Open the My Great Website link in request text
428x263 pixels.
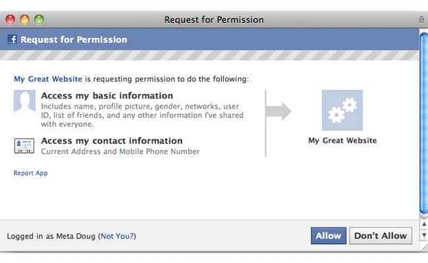48,79
